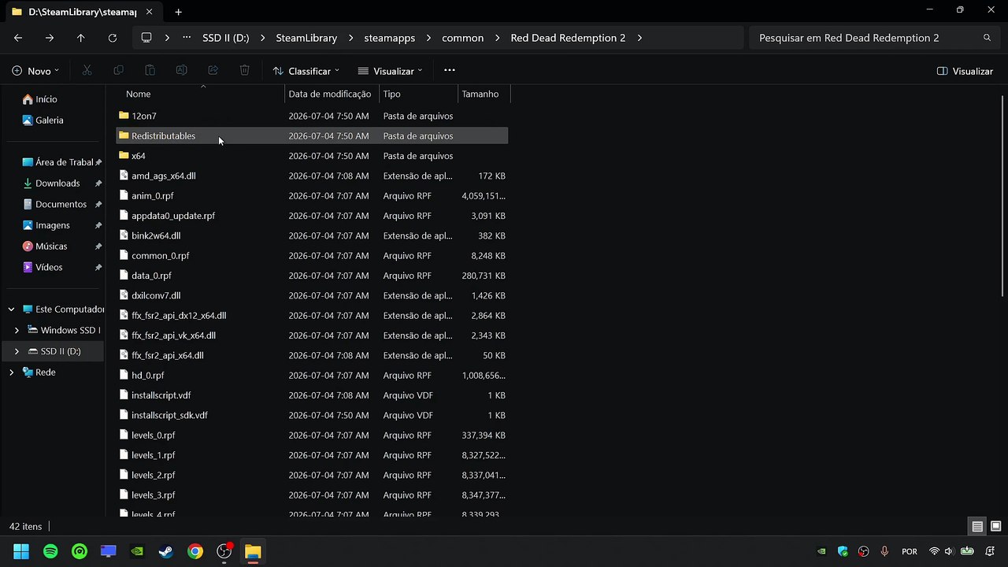Open the See more options menu in the toolbar

coord(450,71)
